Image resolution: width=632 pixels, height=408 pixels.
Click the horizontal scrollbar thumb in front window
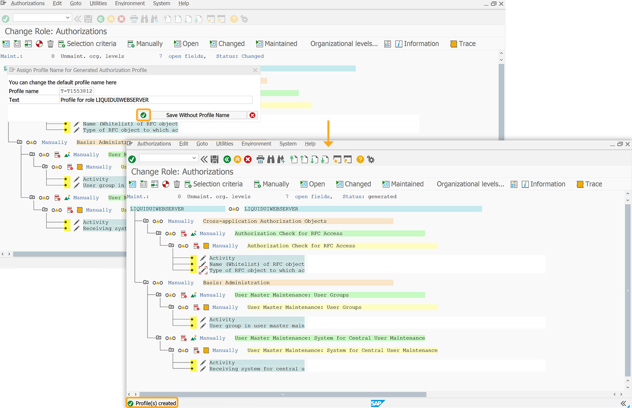(x=283, y=395)
